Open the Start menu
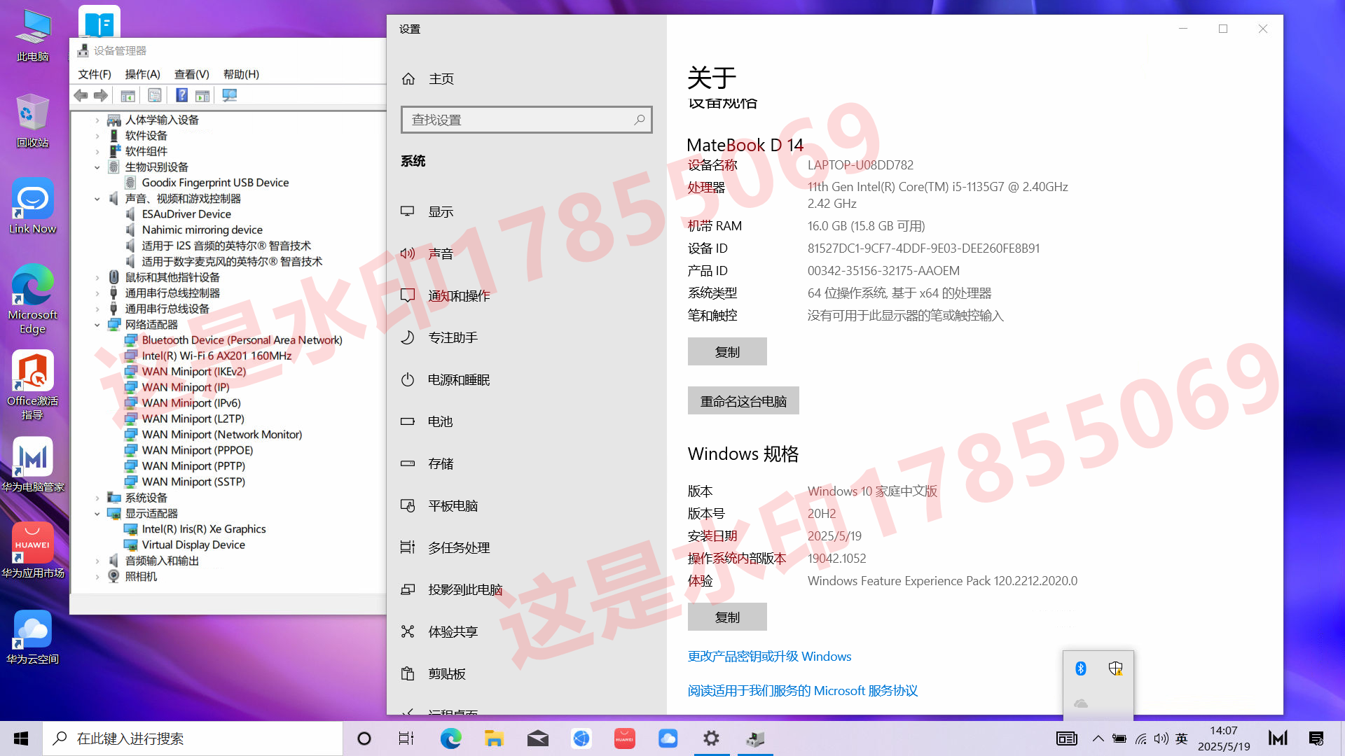Viewport: 1345px width, 756px height. click(x=21, y=738)
